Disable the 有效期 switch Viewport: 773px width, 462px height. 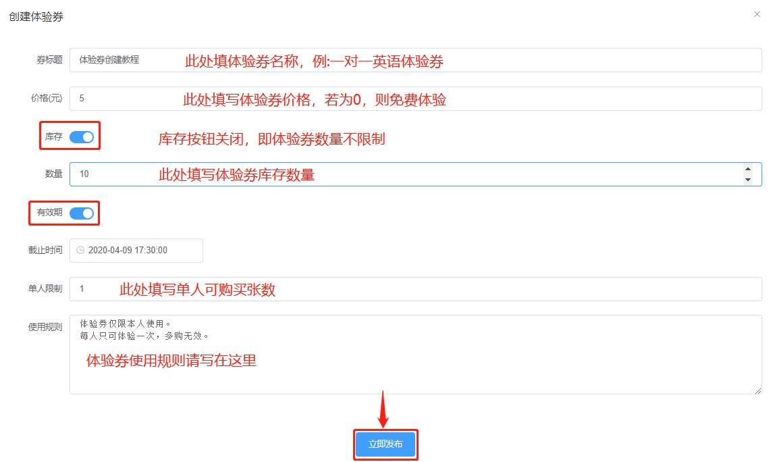click(x=82, y=213)
